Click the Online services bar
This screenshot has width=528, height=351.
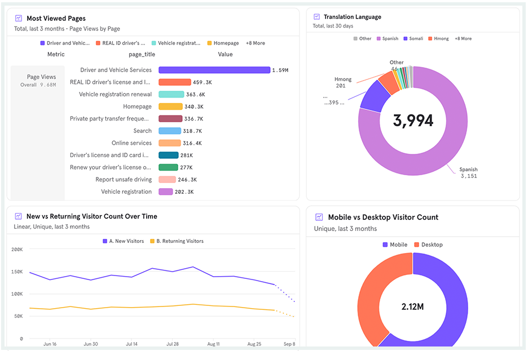tap(170, 143)
